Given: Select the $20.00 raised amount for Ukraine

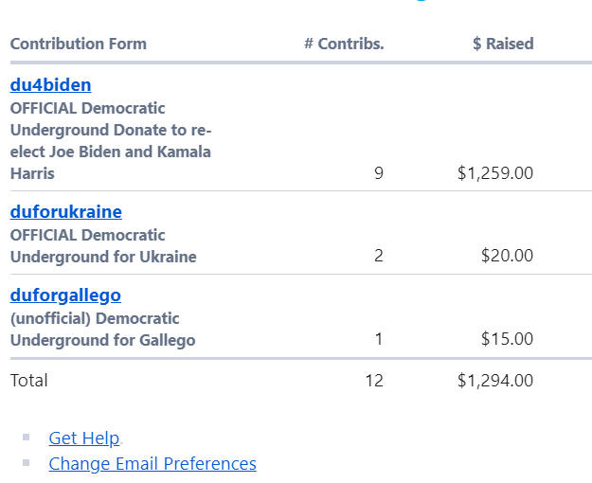Looking at the screenshot, I should coord(507,256).
